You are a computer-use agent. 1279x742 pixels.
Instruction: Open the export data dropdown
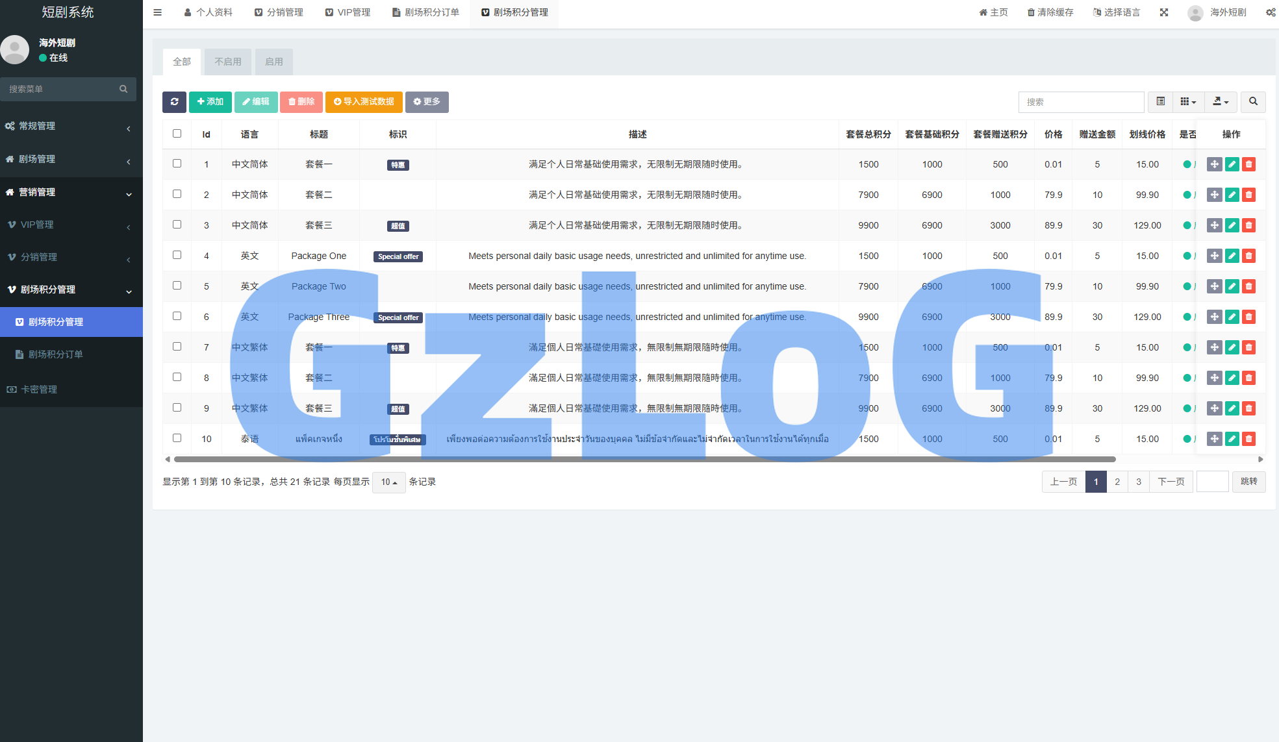[x=1220, y=102]
